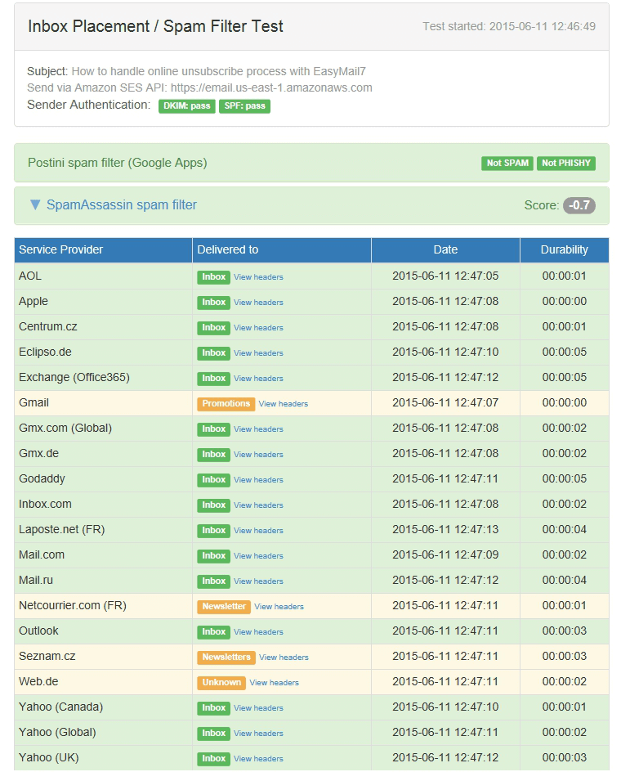View headers for Eclipso.de
This screenshot has width=621, height=772.
tap(258, 353)
